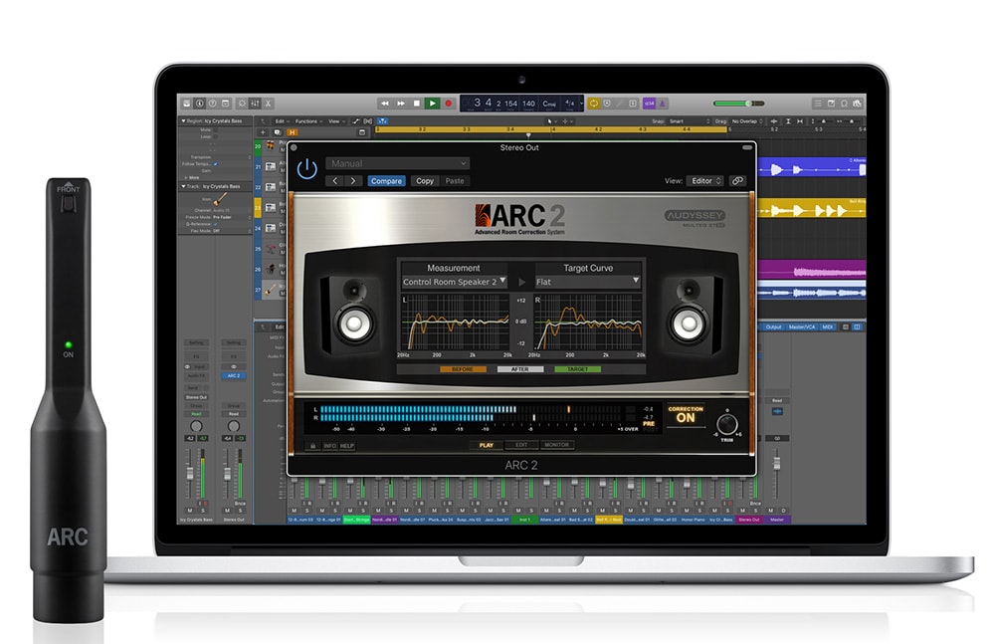Open the Smart Controls icon
This screenshot has height=644, width=995.
click(x=242, y=103)
